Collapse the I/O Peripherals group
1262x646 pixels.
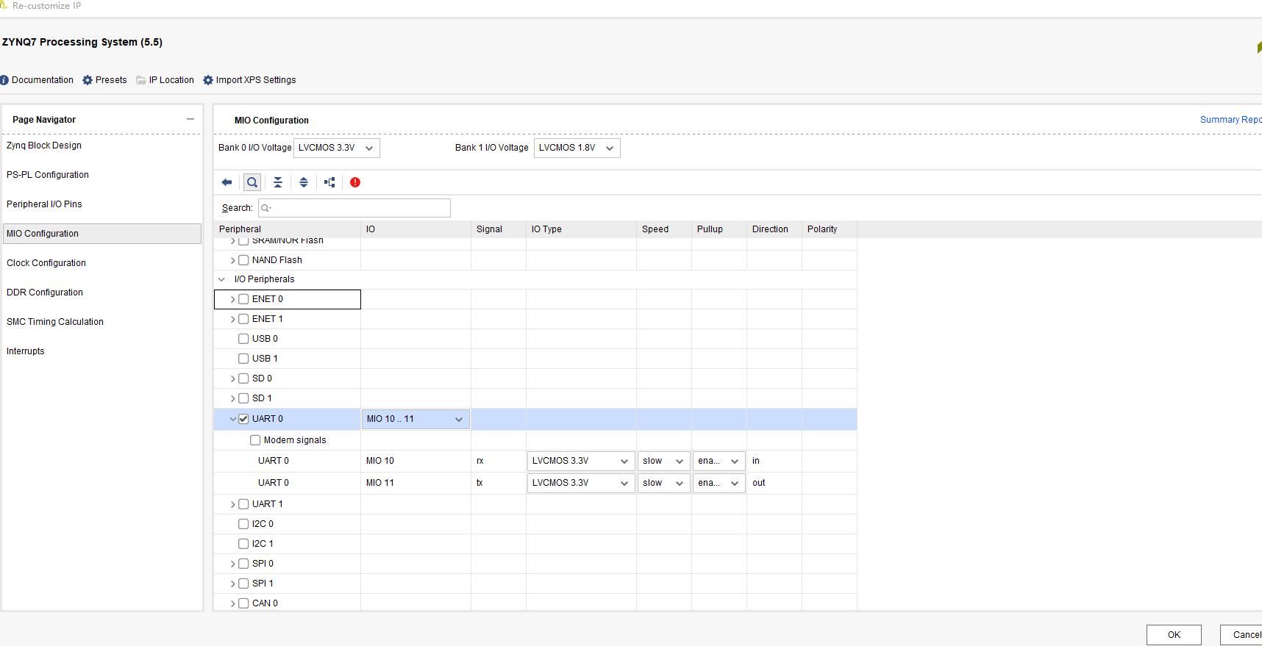click(221, 279)
